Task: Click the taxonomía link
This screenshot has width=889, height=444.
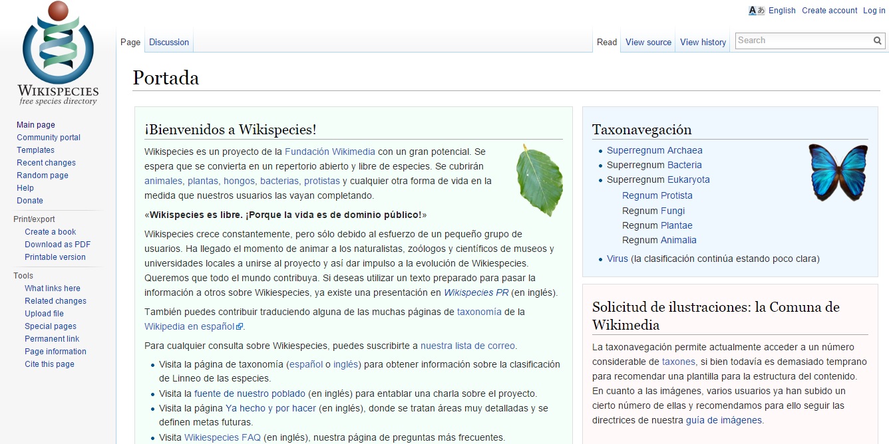Action: coord(479,311)
